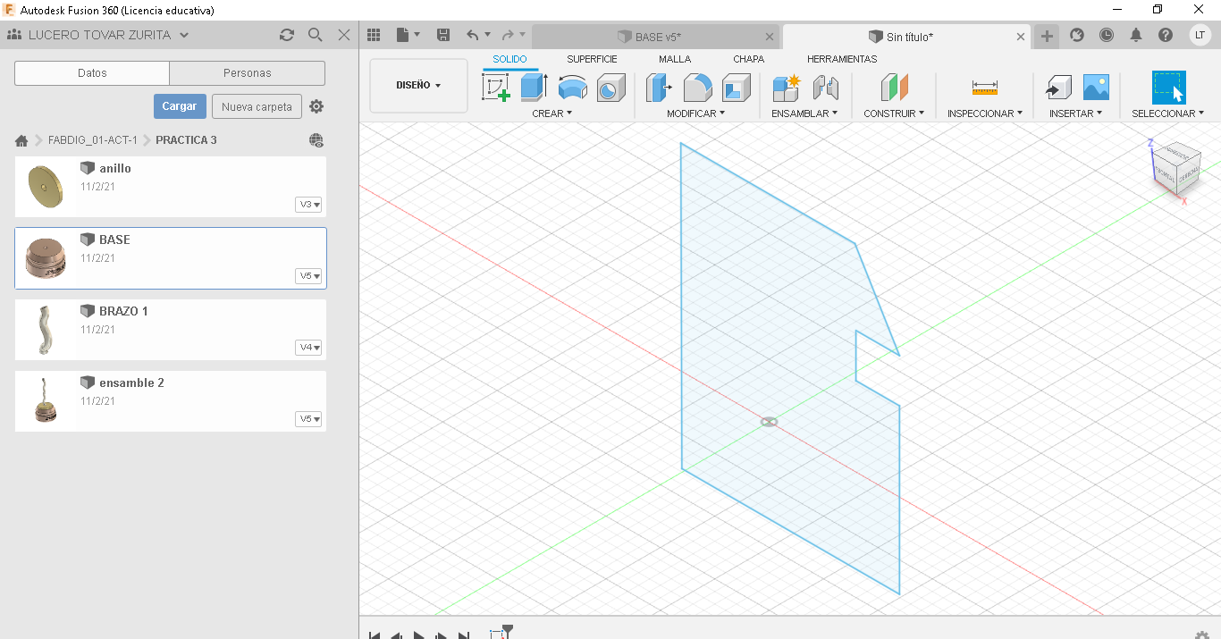
Task: Switch to the HERRAMIENTAS tab
Action: coord(842,59)
